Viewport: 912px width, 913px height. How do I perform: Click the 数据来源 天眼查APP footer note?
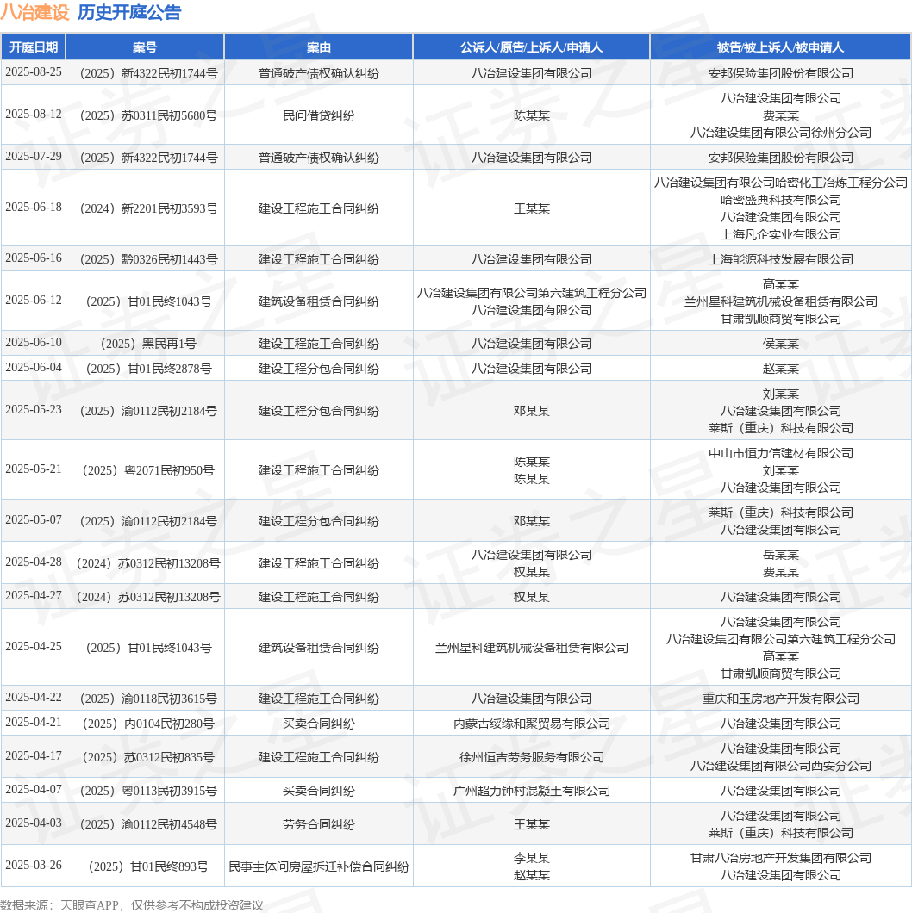pyautogui.click(x=132, y=905)
